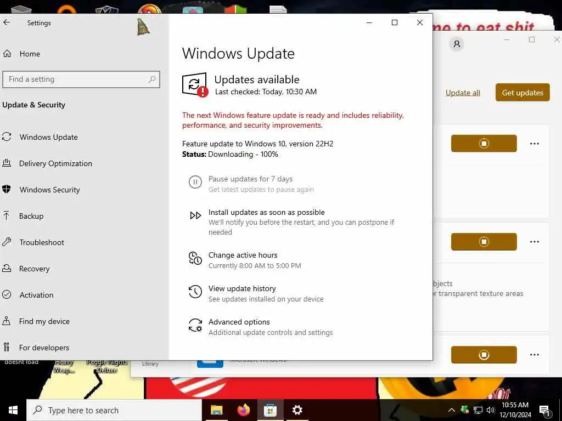Image resolution: width=562 pixels, height=421 pixels.
Task: Open Delivery Optimization settings
Action: click(x=55, y=163)
